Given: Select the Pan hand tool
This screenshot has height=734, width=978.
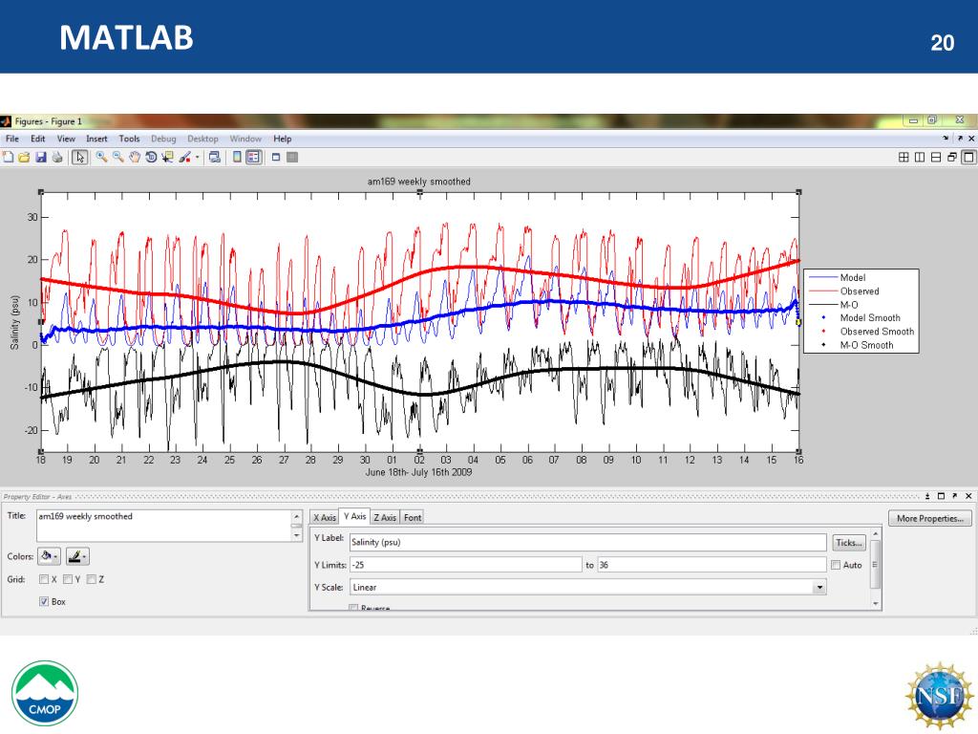Looking at the screenshot, I should click(x=135, y=158).
